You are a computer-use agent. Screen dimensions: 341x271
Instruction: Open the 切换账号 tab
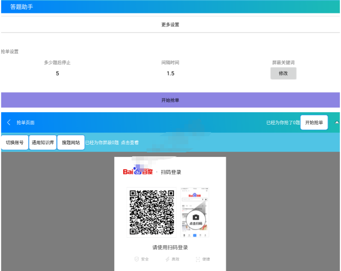(15, 143)
